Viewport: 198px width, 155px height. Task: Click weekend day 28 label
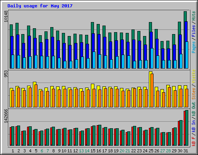click(168, 151)
